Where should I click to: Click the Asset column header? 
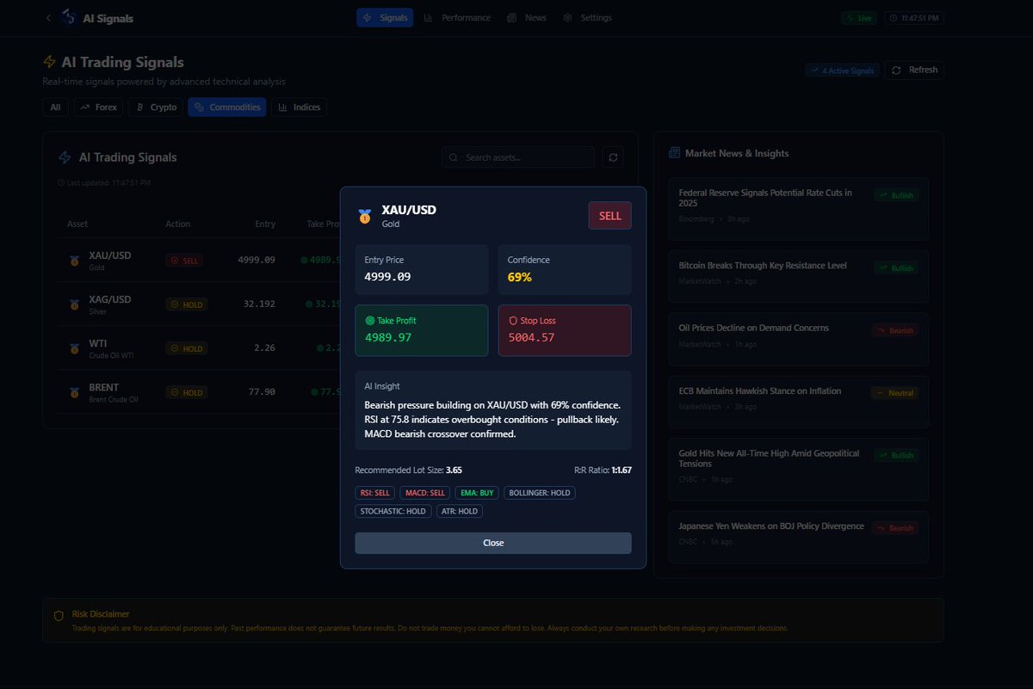point(77,224)
